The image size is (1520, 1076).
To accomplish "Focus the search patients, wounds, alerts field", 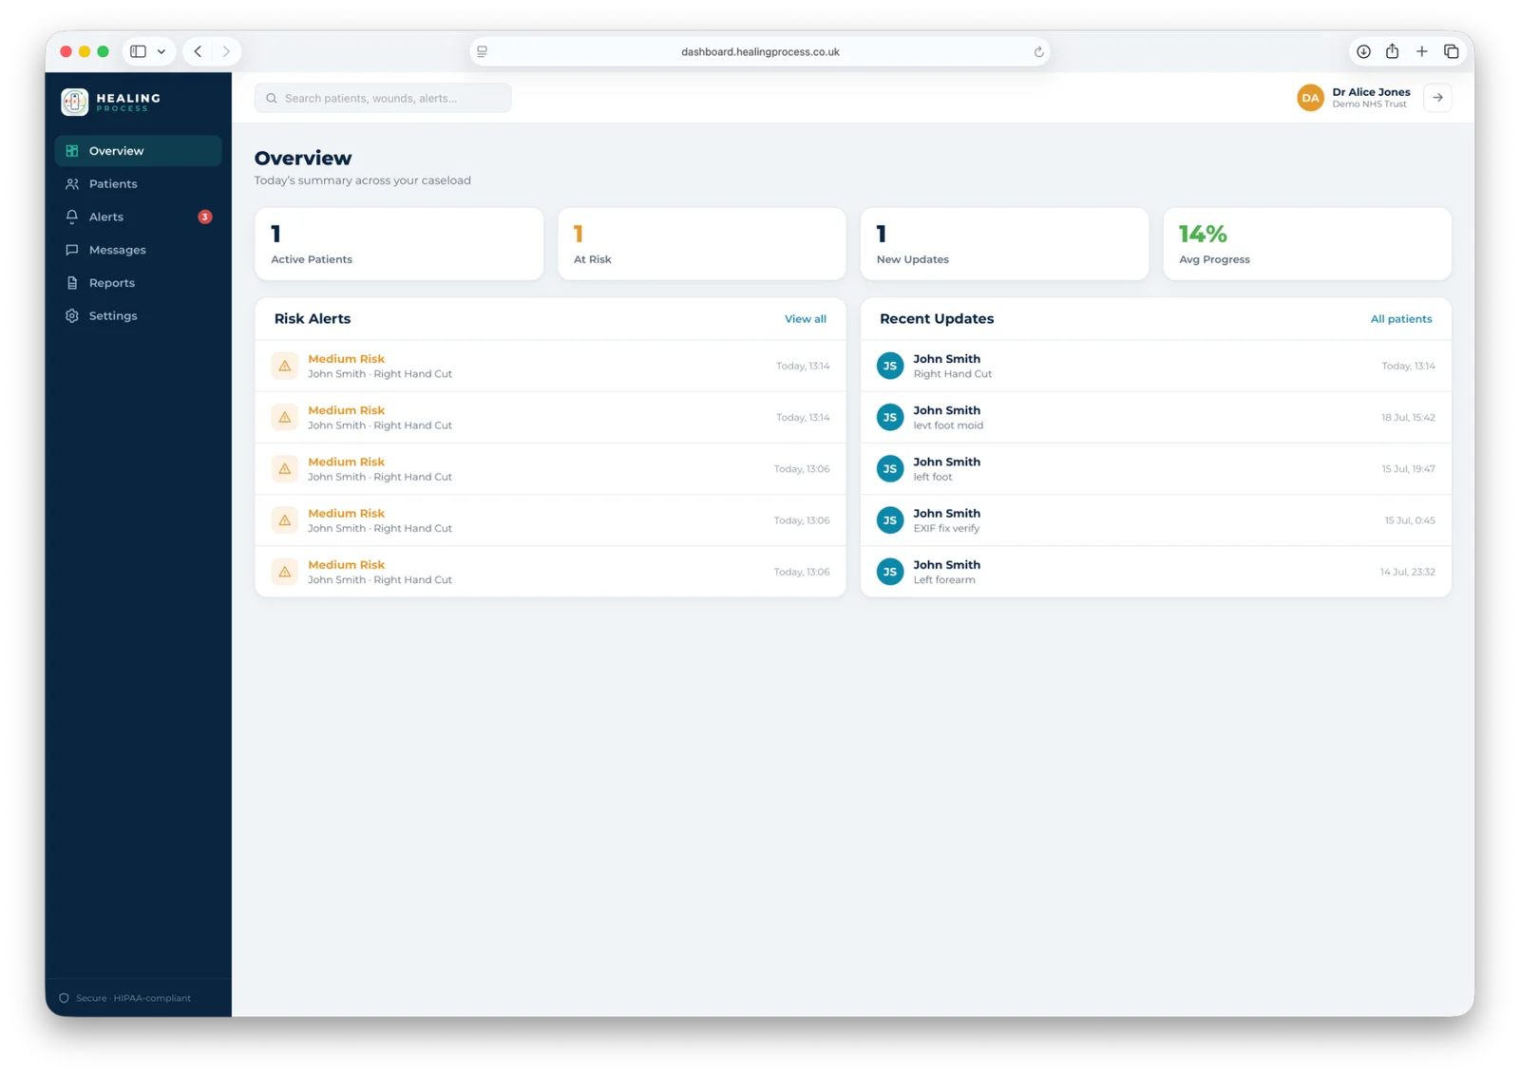I will tap(383, 98).
